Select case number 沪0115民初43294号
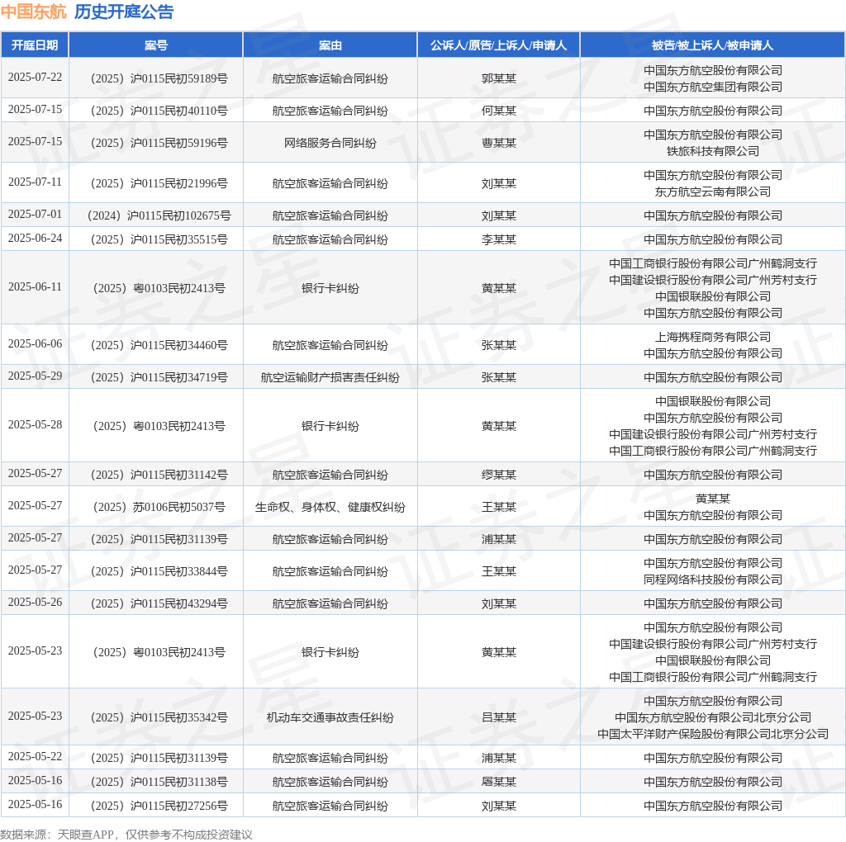The image size is (846, 842). coord(159,604)
